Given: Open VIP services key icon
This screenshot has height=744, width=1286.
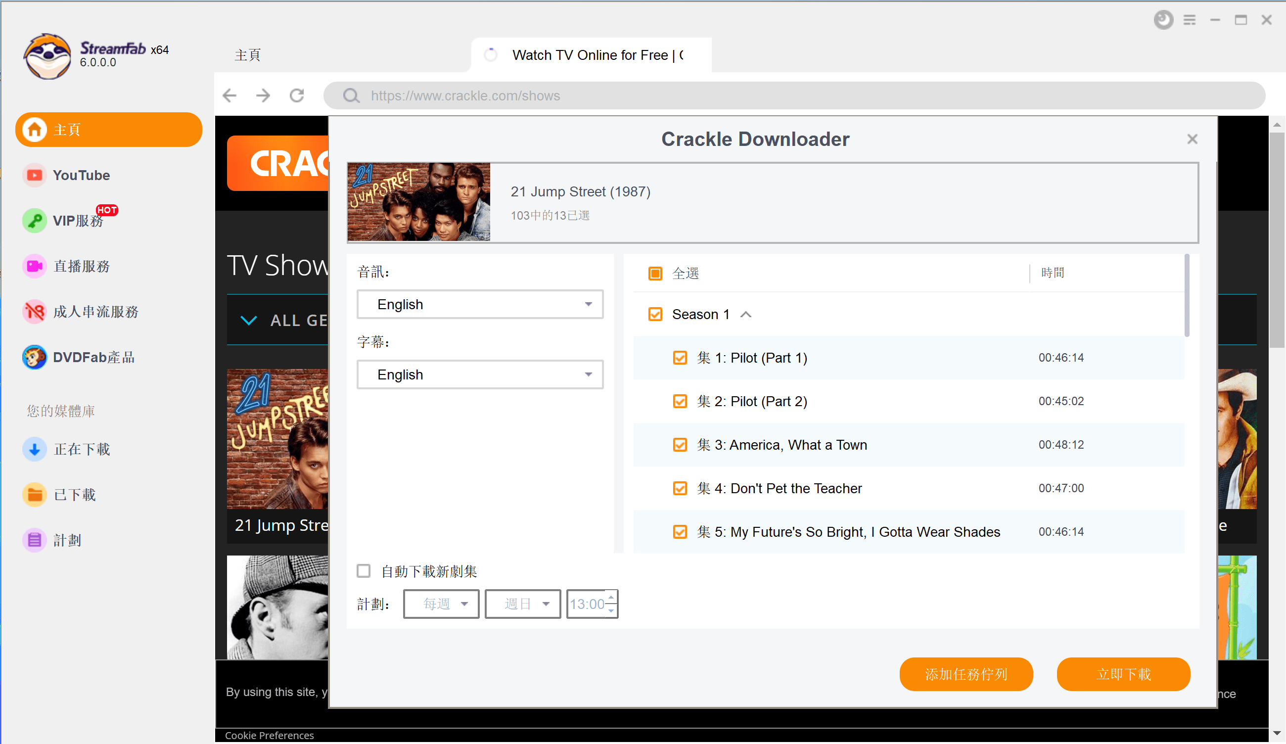Looking at the screenshot, I should tap(34, 221).
